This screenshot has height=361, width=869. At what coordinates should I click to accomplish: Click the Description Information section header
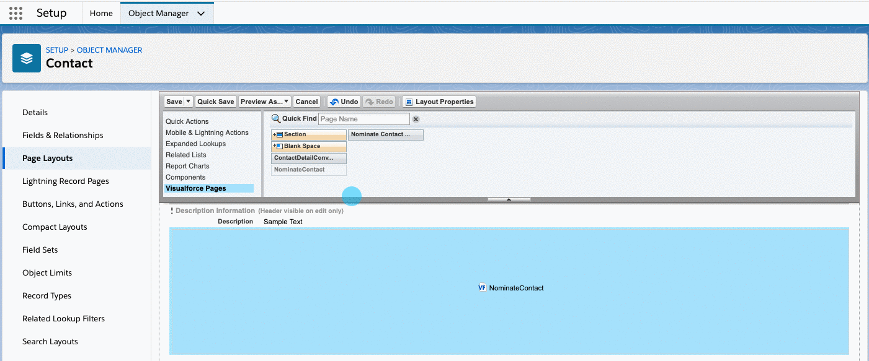[215, 211]
